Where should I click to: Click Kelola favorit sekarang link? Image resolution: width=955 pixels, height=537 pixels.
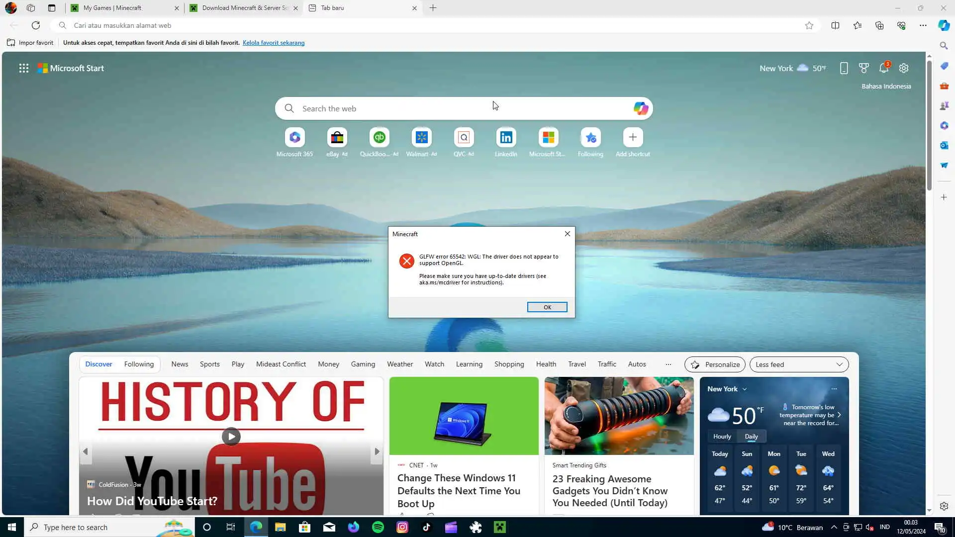pyautogui.click(x=274, y=43)
